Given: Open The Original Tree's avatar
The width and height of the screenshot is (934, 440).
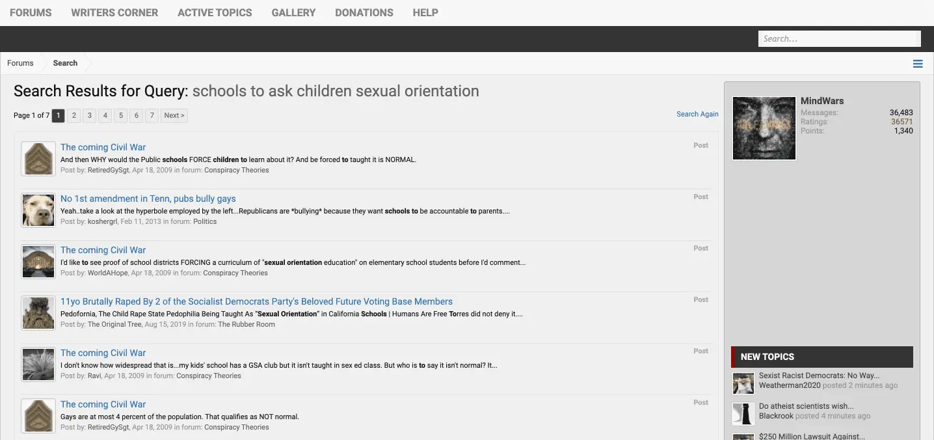Looking at the screenshot, I should [38, 313].
